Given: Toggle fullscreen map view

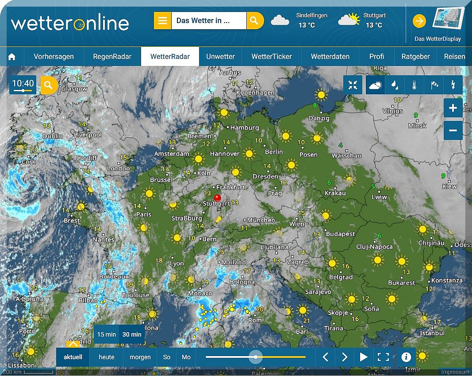Looking at the screenshot, I should click(383, 357).
